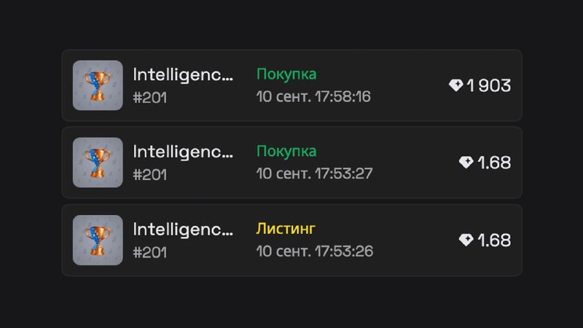This screenshot has height=328, width=583.
Task: Click the timestamp 10 сент. 17:58:16
Action: [313, 97]
